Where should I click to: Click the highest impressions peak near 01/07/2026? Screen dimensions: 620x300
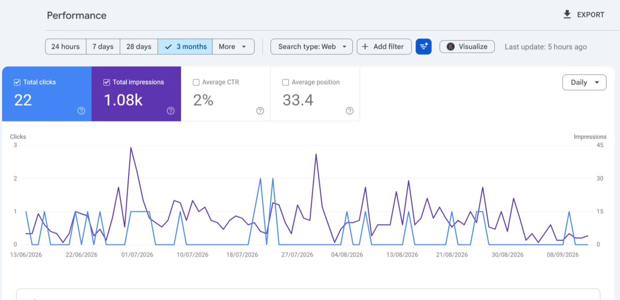pyautogui.click(x=131, y=148)
